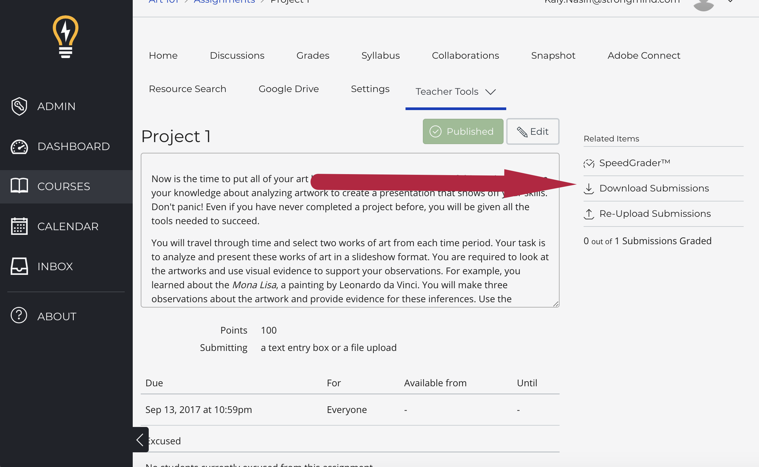Click Assignments breadcrumb link
Screen dimensions: 759x467
pos(224,2)
